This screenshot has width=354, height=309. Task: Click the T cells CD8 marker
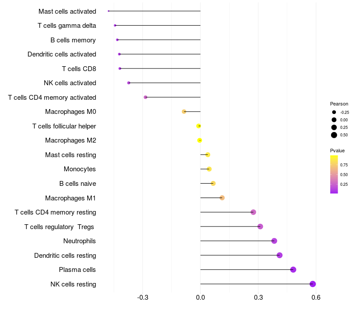[x=120, y=68]
